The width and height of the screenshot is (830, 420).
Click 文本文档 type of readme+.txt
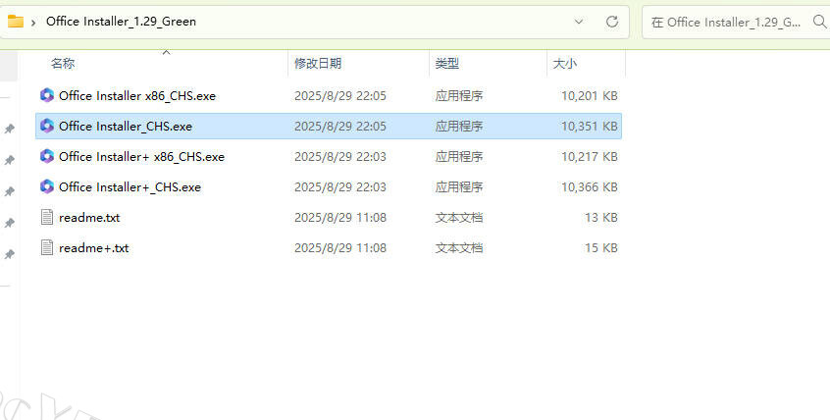[x=458, y=248]
